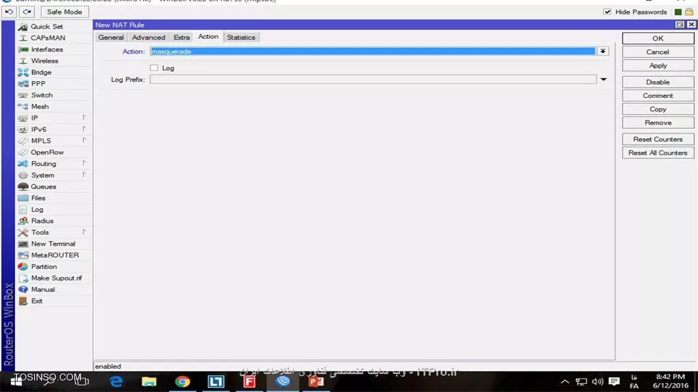Switch to the Statistics tab
The image size is (698, 392).
pyautogui.click(x=241, y=37)
